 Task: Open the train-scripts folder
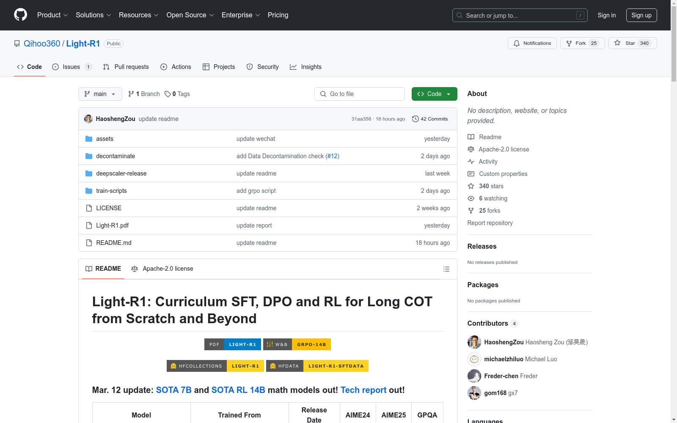click(111, 191)
